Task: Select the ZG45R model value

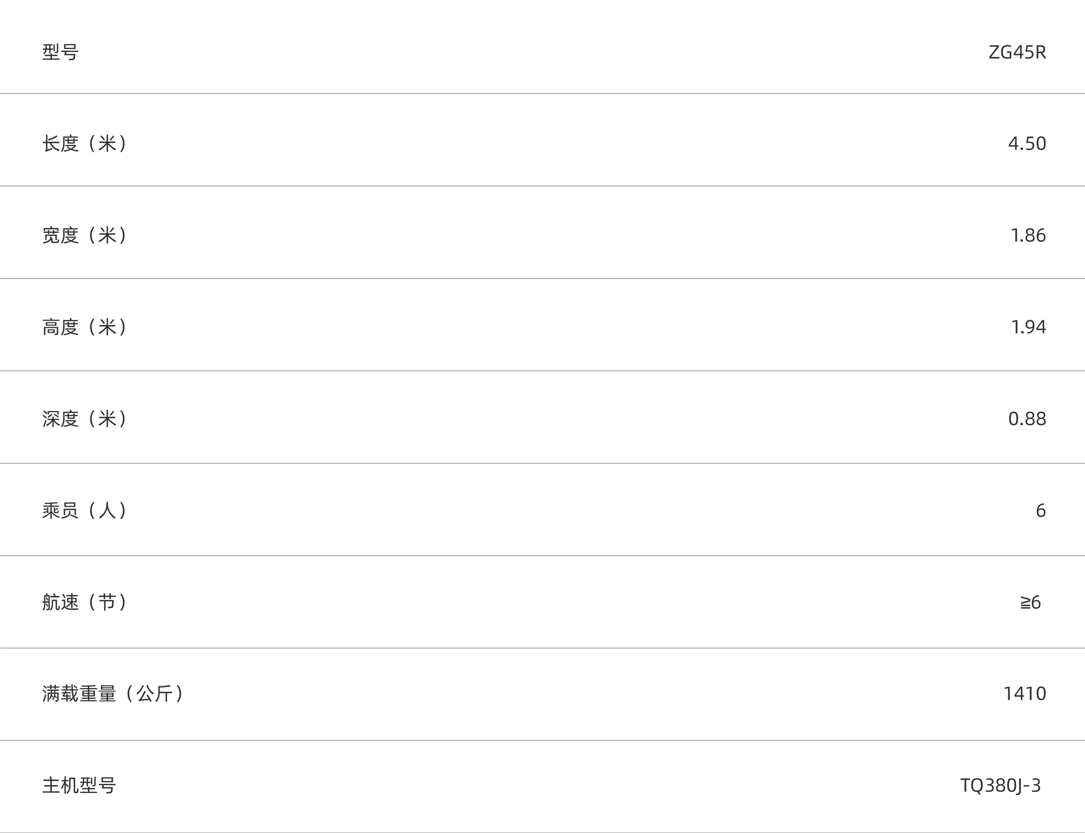Action: coord(1017,52)
